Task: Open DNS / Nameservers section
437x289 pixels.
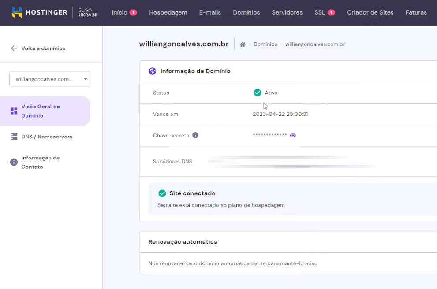Action: pos(47,137)
